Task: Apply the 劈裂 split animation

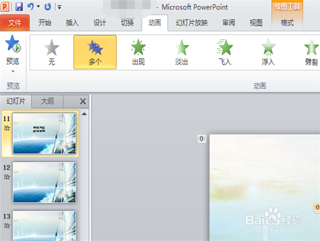Action: click(311, 52)
